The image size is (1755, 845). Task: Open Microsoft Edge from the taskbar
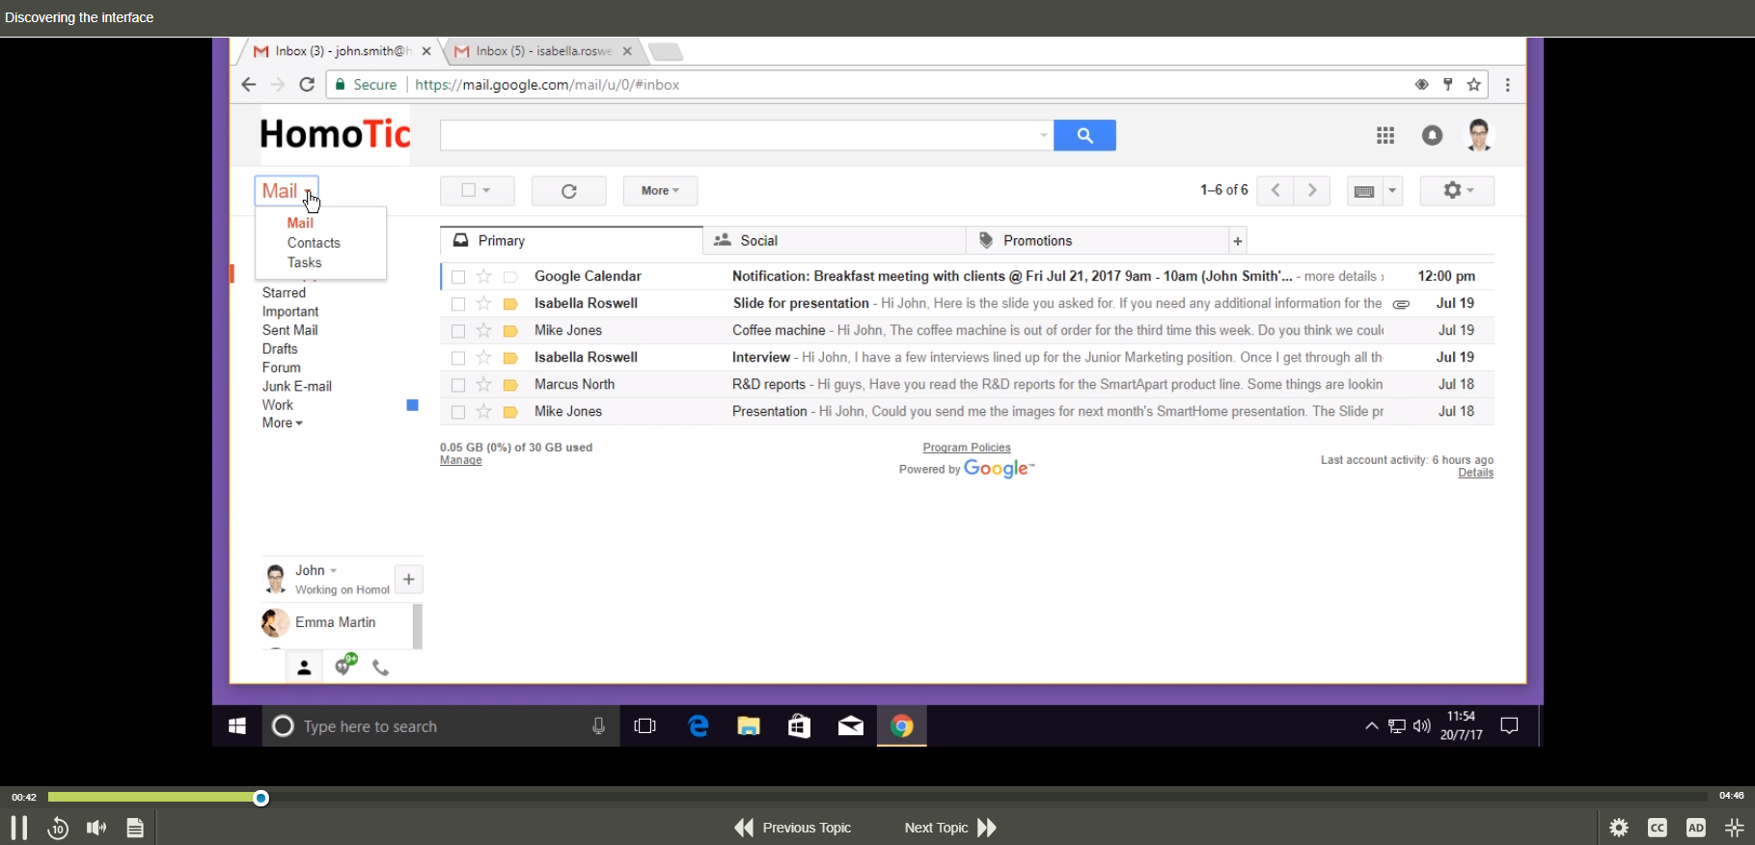pos(699,726)
